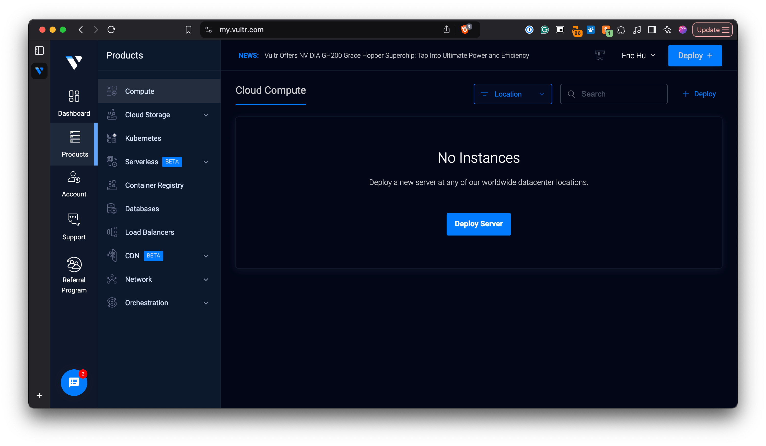The height and width of the screenshot is (446, 766).
Task: Open the Brave Leo AI sparkle icon
Action: (667, 29)
